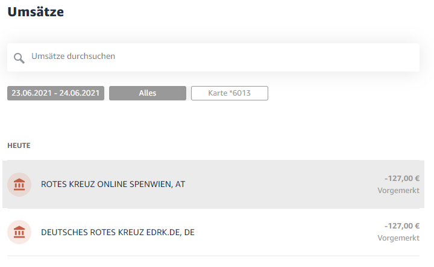The width and height of the screenshot is (434, 267).
Task: Select the 'Alles' filter chip
Action: pos(148,93)
